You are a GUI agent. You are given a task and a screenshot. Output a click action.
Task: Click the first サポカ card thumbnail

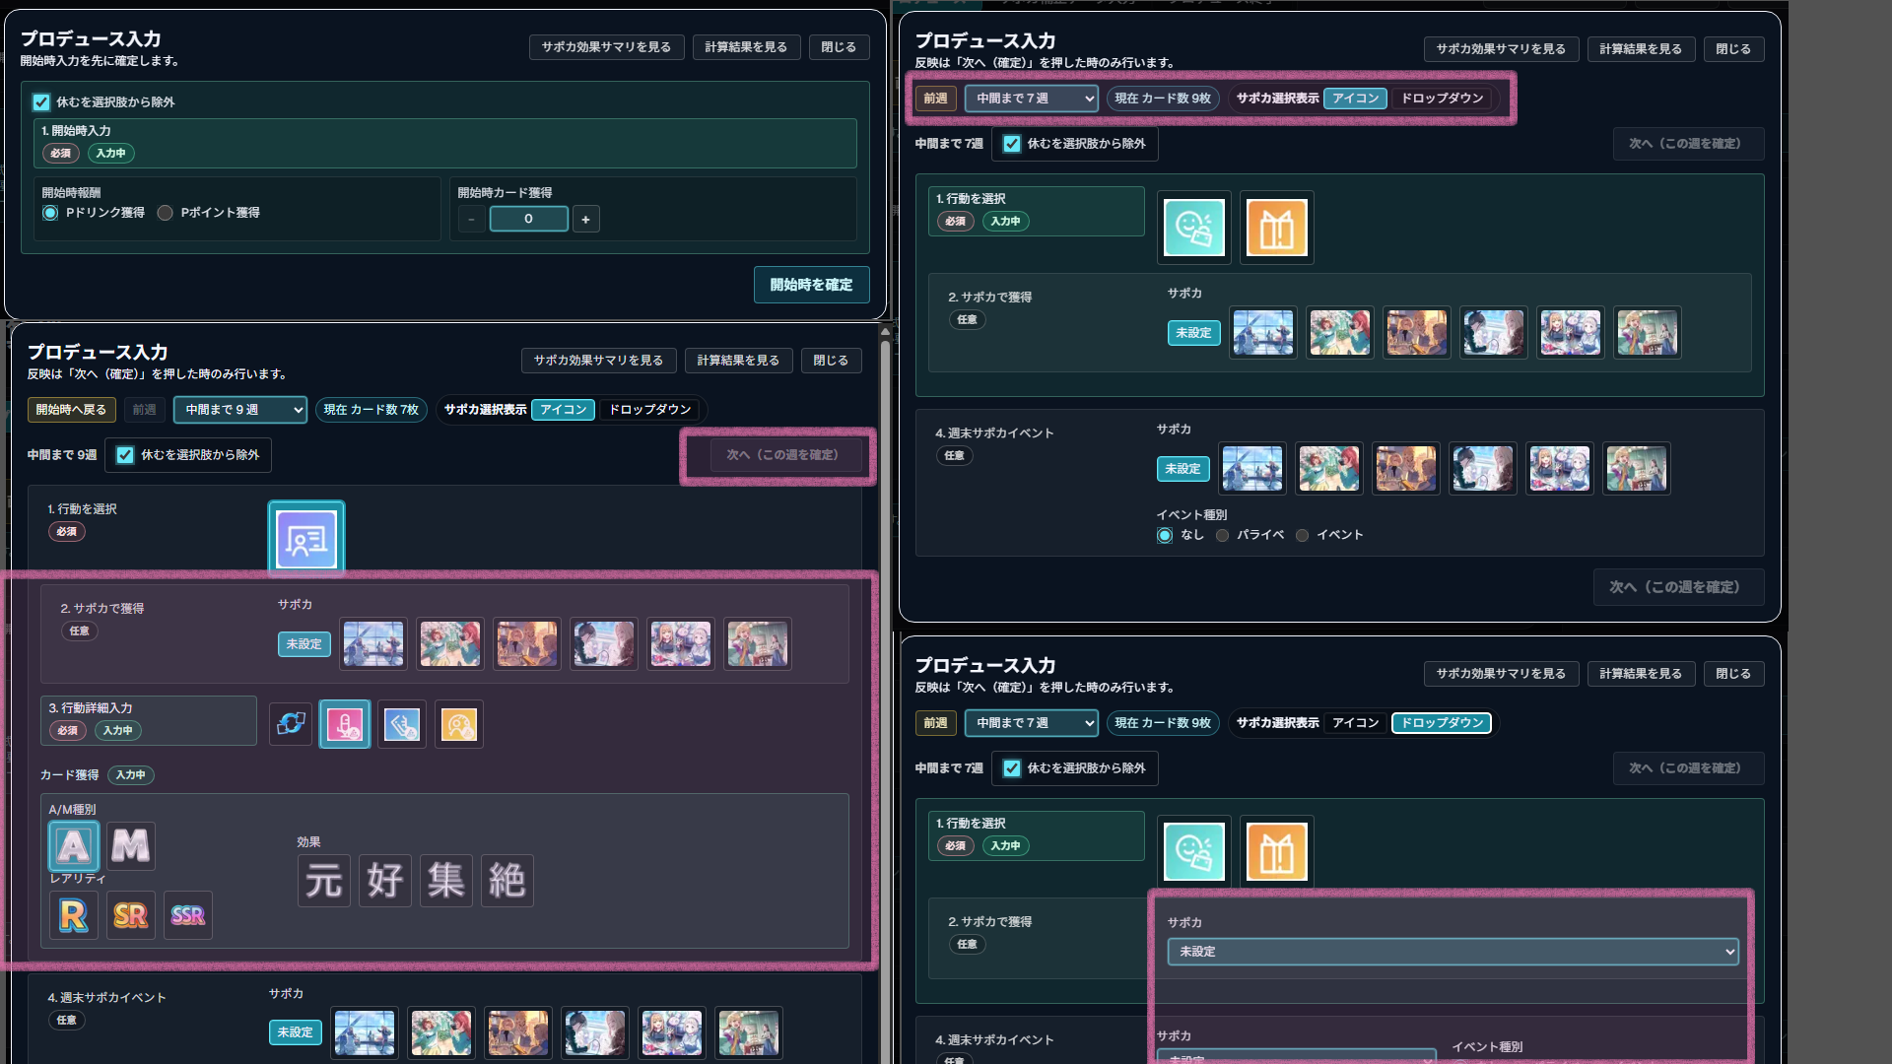tap(372, 644)
